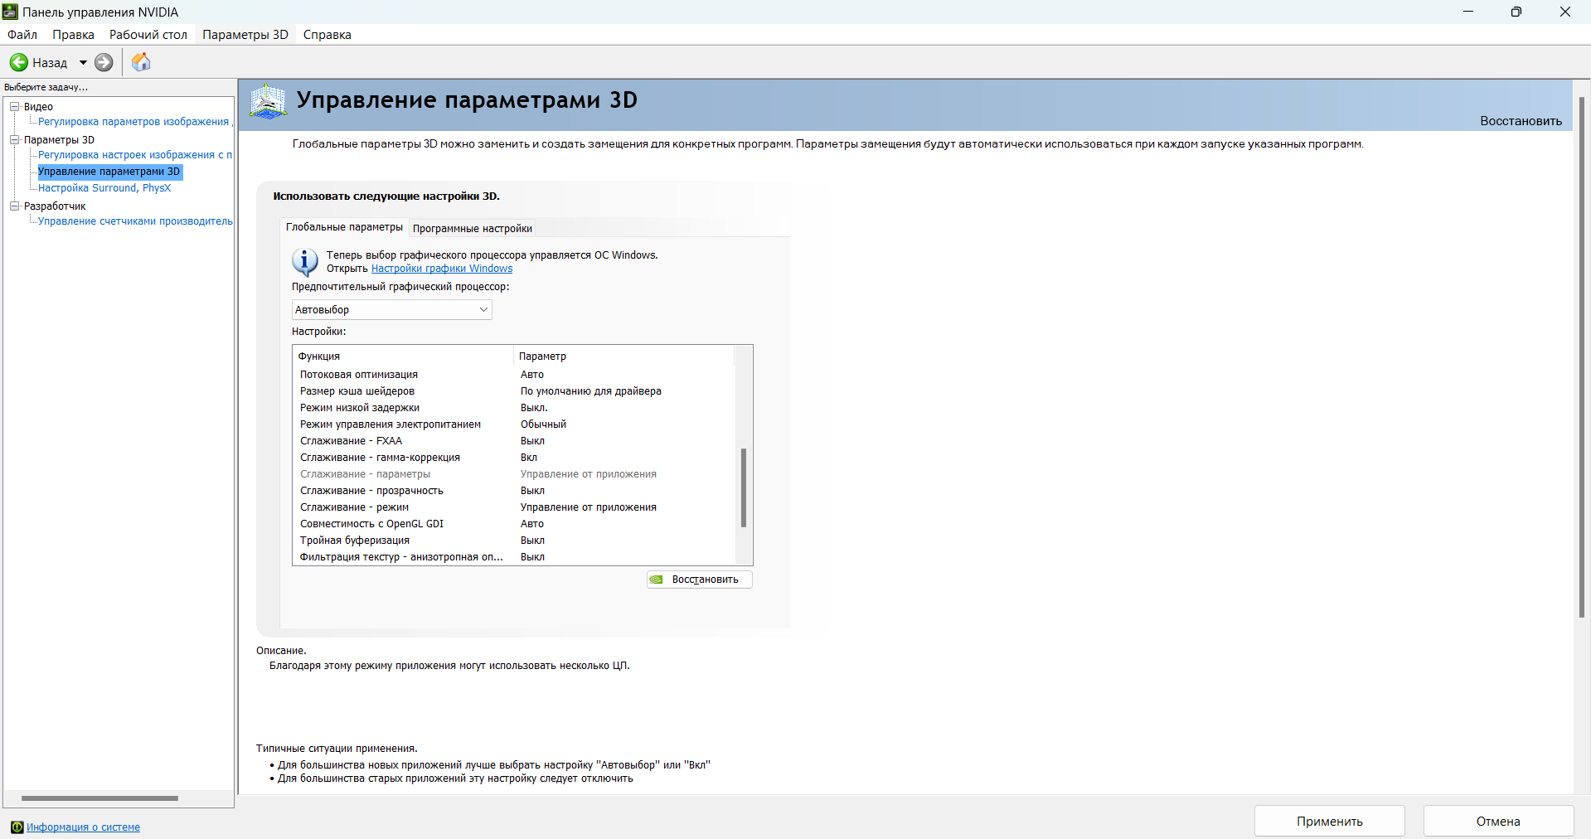Select the Потоковая оптимизация row
Screen dimensions: 1591x839
514,375
